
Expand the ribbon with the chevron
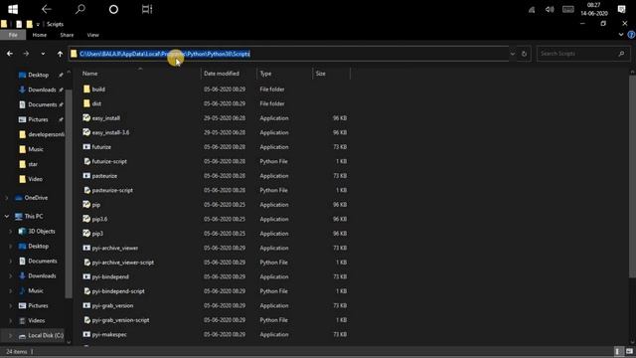pos(621,35)
